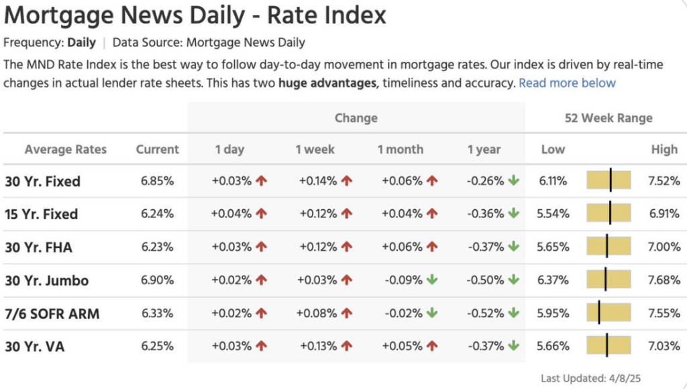Click the green down arrow for 30 Yr. Jumbo 1 month change

tap(431, 280)
